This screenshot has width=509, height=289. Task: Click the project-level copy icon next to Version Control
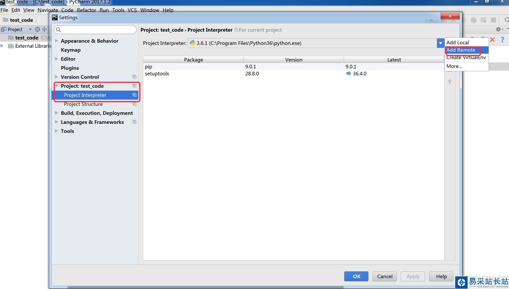pos(134,77)
